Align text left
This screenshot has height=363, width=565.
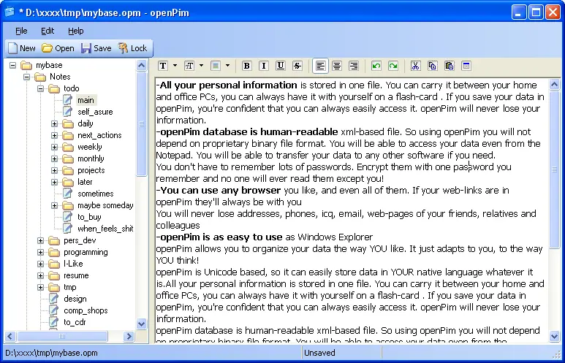coord(320,66)
